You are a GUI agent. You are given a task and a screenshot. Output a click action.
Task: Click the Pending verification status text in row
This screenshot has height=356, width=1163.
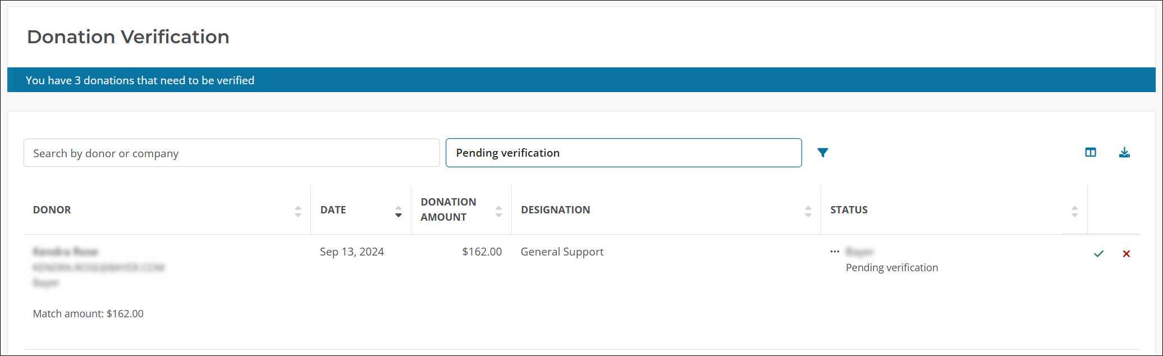891,268
